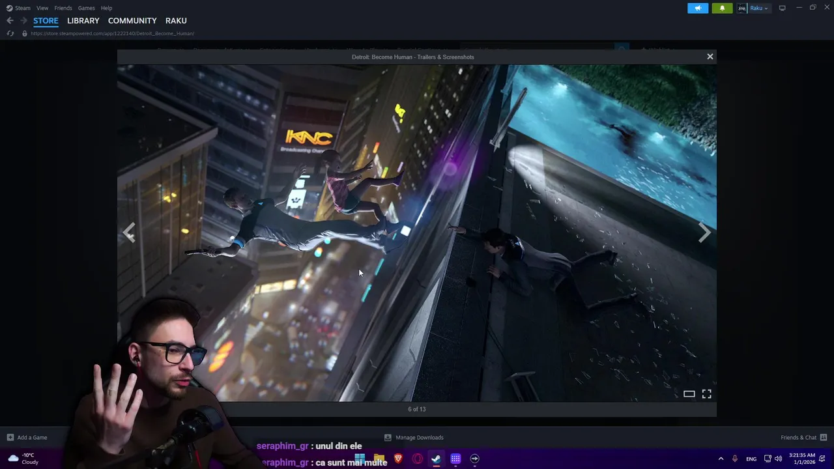Open the clock showing 3:21:35 AM

click(x=801, y=459)
